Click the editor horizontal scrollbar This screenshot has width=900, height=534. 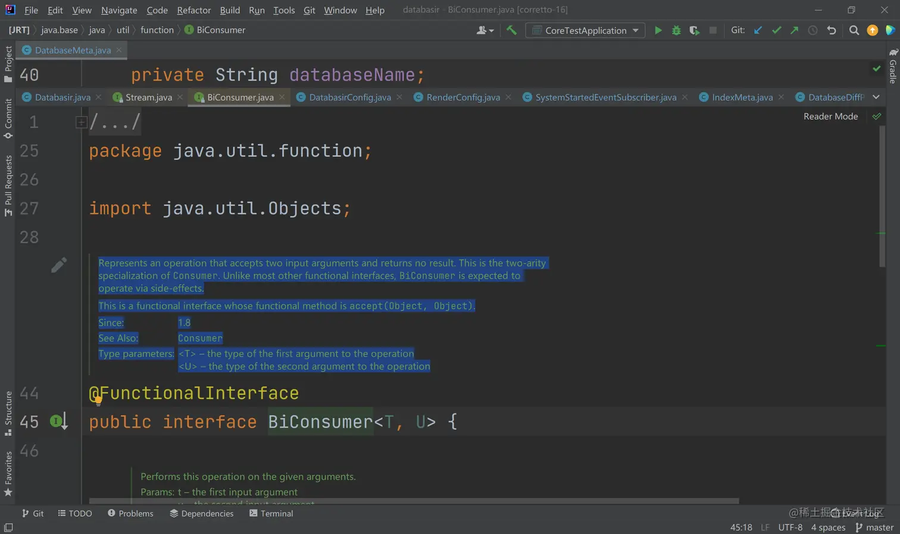point(414,501)
